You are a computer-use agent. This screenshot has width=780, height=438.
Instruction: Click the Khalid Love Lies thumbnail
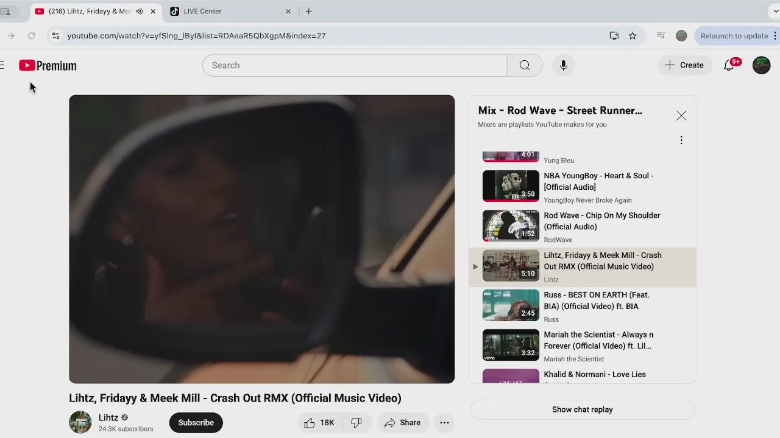[x=511, y=376]
